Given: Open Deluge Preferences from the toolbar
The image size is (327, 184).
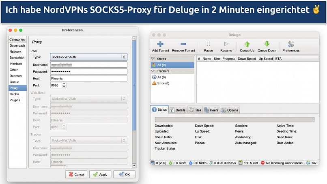Looking at the screenshot, I should tap(290, 44).
